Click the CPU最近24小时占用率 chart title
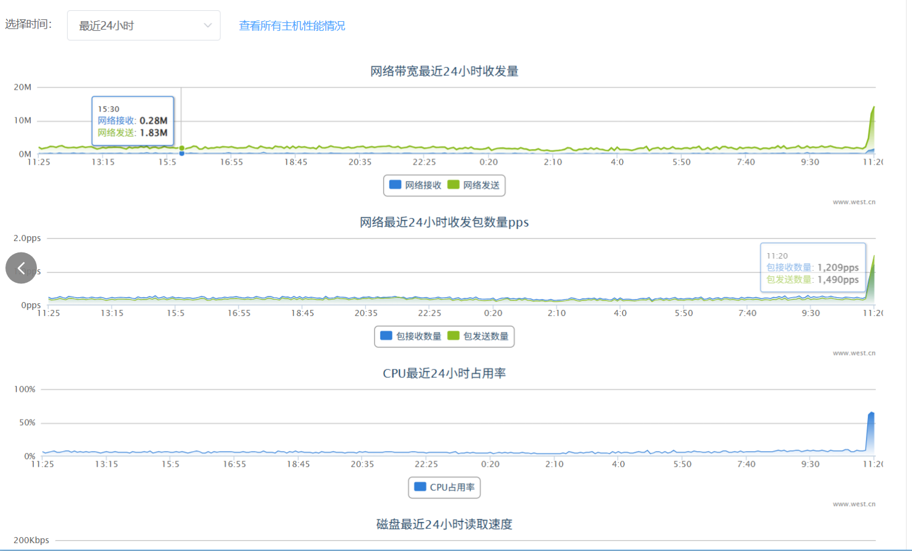912x551 pixels. click(x=444, y=374)
